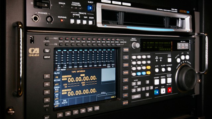Click the PREVIEW/REVIEW button

[x=169, y=80]
